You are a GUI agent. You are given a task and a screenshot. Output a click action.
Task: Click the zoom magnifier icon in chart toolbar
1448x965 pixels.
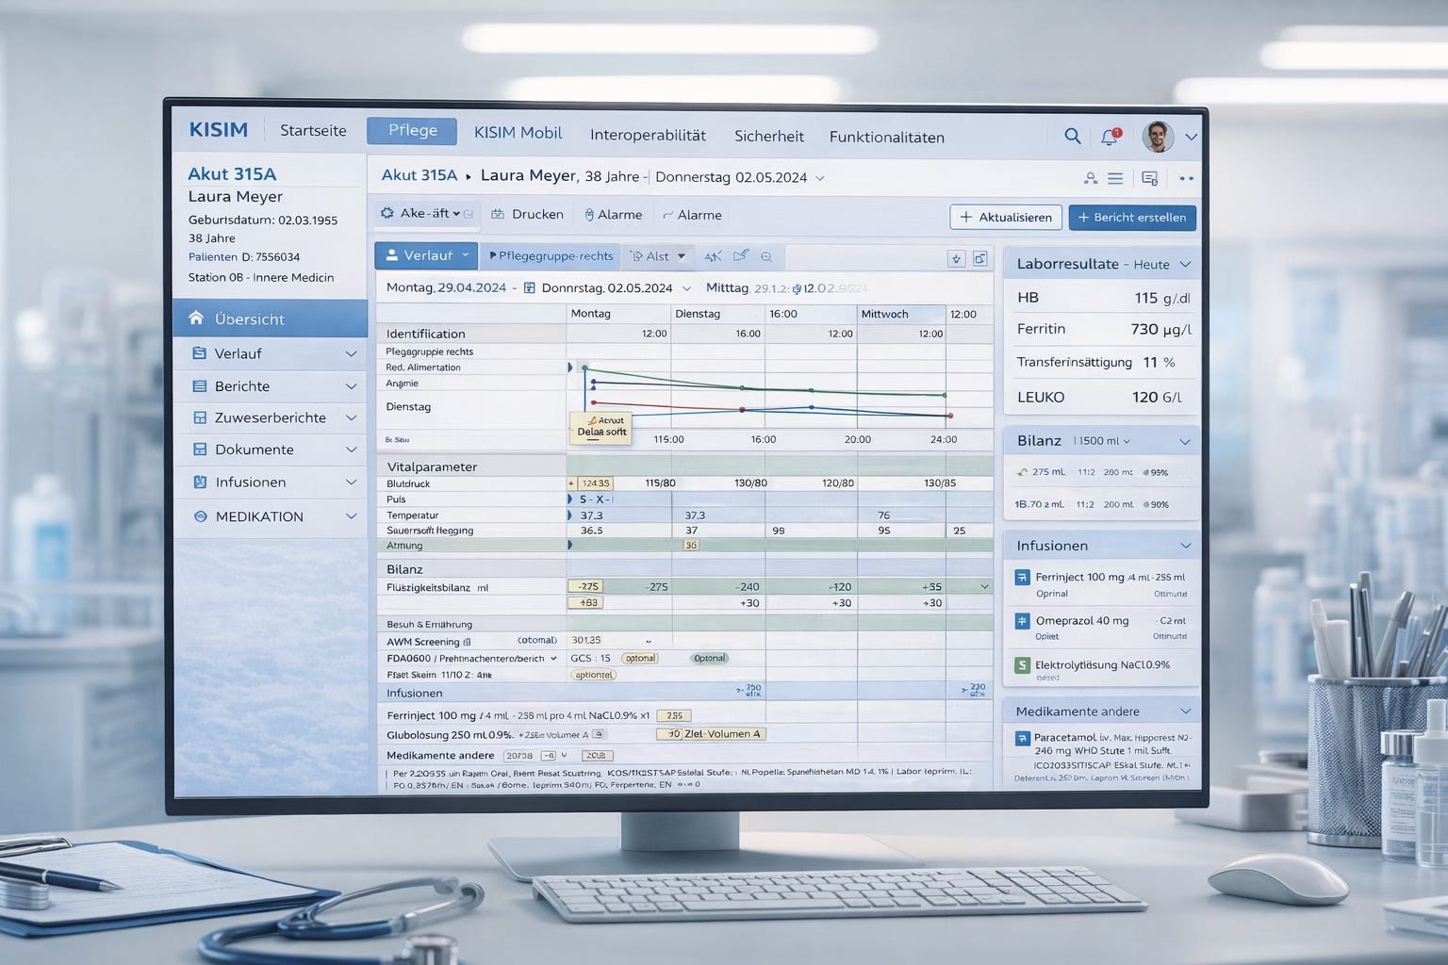[766, 256]
